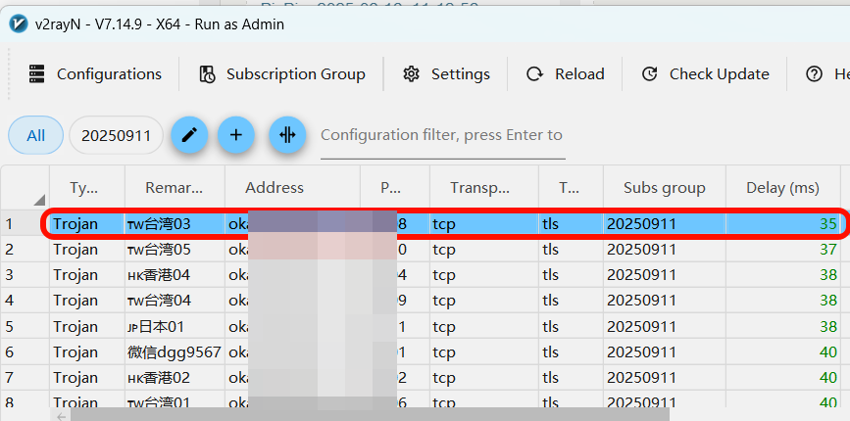Click the Reload circular arrow icon
Viewport: 850px width, 421px height.
[x=534, y=74]
